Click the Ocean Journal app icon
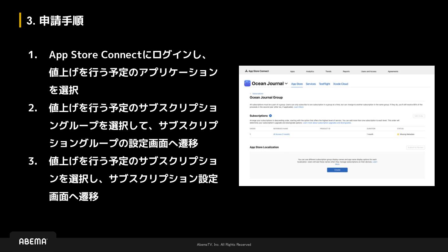This screenshot has width=448, height=252. (x=247, y=83)
